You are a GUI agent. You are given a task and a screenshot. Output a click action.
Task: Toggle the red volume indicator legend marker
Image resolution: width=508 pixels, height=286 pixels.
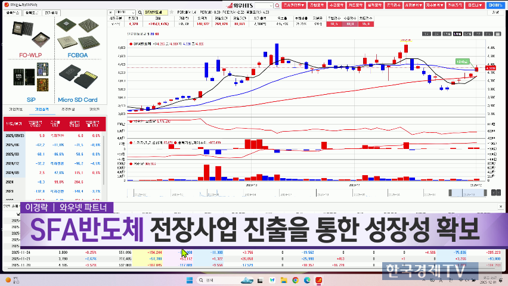(131, 163)
